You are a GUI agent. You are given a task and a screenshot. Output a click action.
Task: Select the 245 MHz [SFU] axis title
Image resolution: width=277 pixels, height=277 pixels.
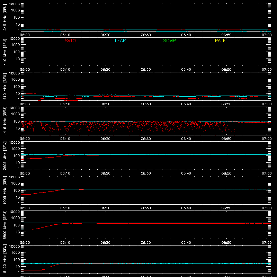pos(5,17)
